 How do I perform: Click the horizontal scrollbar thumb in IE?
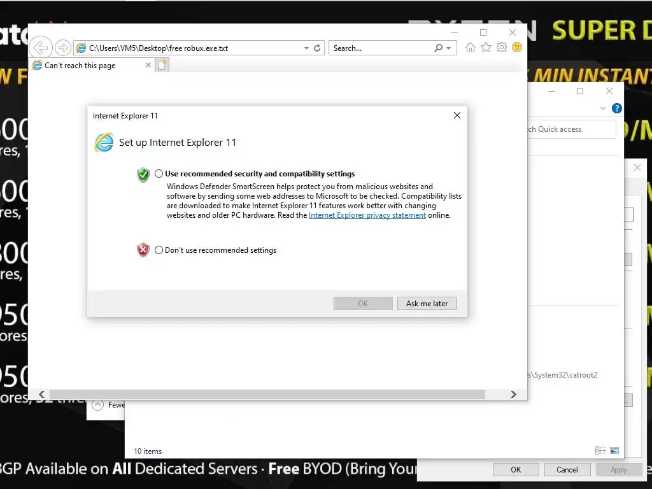pyautogui.click(x=267, y=394)
